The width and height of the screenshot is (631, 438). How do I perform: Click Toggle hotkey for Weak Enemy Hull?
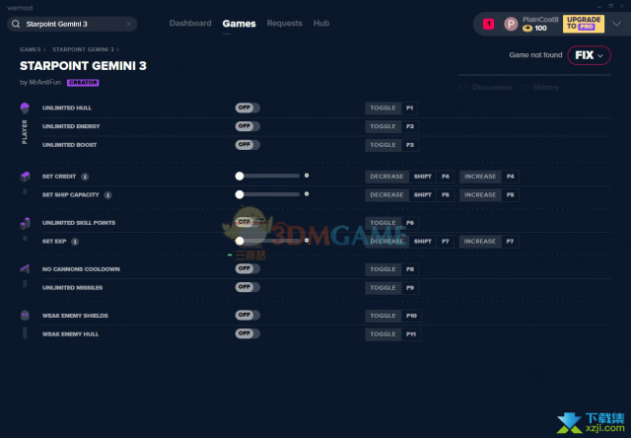384,334
